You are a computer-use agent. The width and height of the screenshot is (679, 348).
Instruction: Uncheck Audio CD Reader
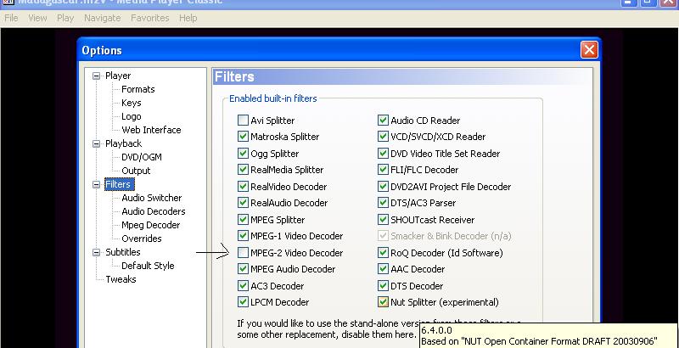[383, 121]
